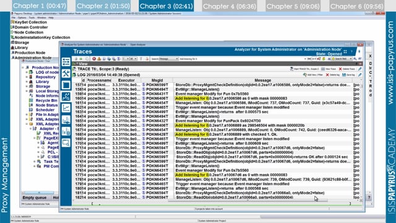Click the pin icon at Traces header corner
Viewport: 396px width, 223px height.
[x=359, y=51]
